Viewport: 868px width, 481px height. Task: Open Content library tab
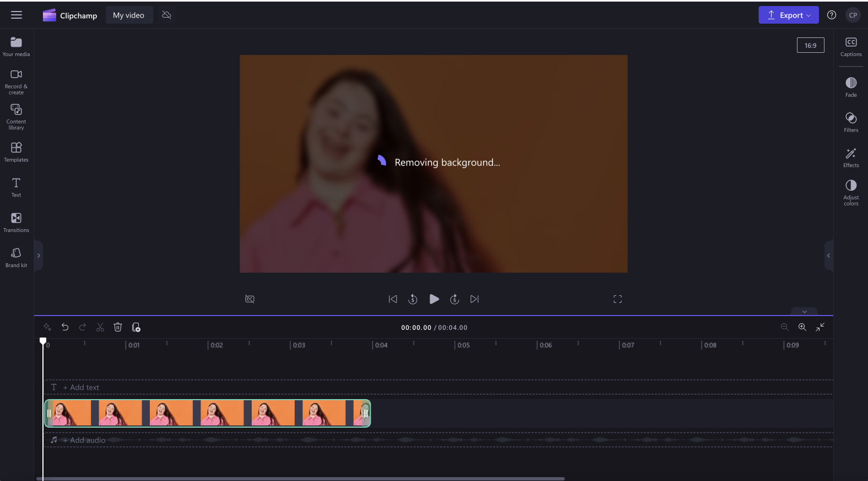[x=17, y=117]
